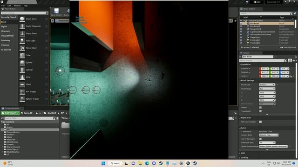Click the World Outliner search field
The height and width of the screenshot is (167, 298).
click(x=266, y=13)
